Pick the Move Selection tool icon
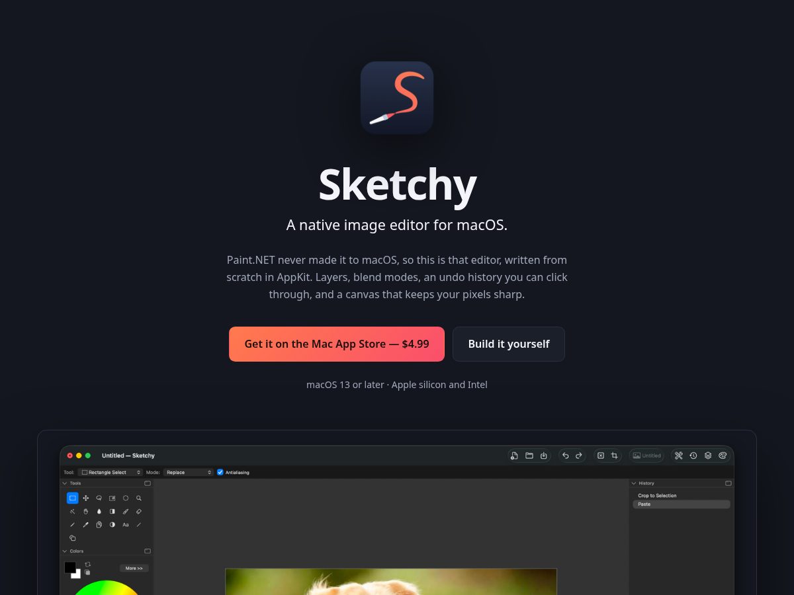 pos(112,498)
